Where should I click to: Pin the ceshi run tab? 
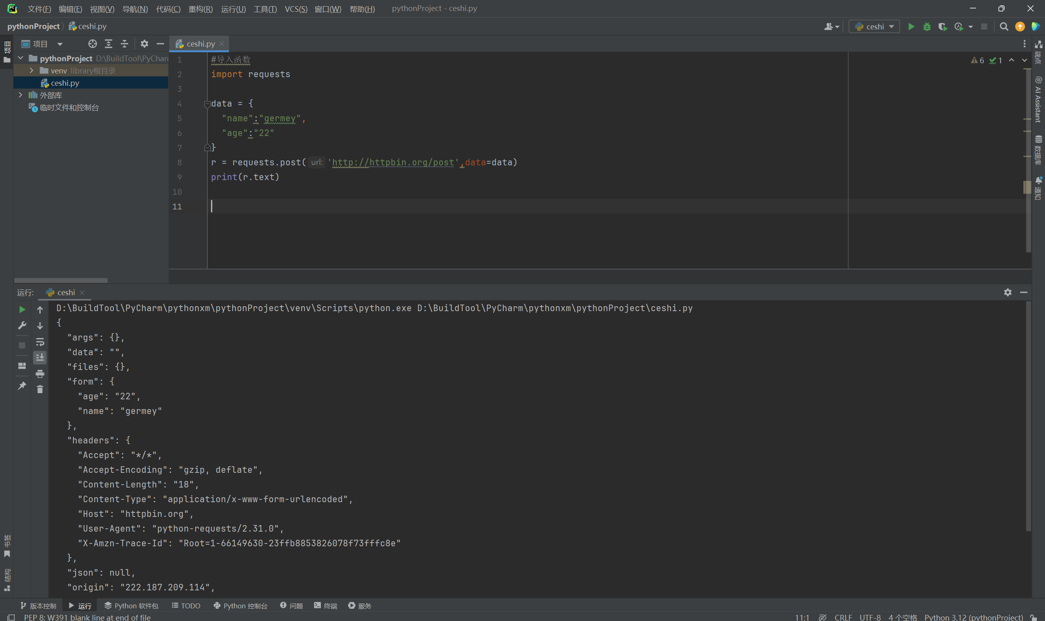coord(22,385)
